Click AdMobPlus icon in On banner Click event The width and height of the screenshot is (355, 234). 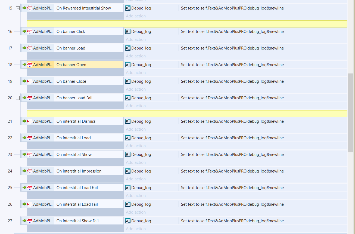click(x=30, y=32)
